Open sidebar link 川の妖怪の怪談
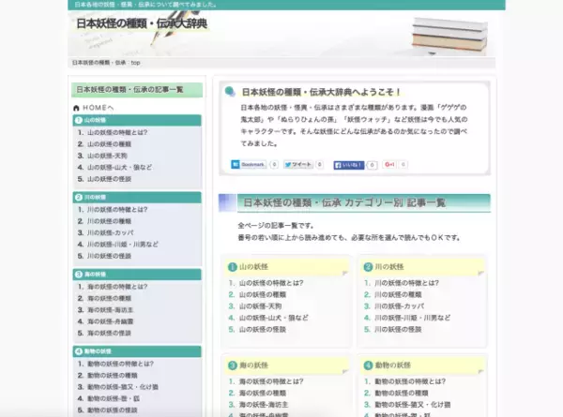 point(109,256)
